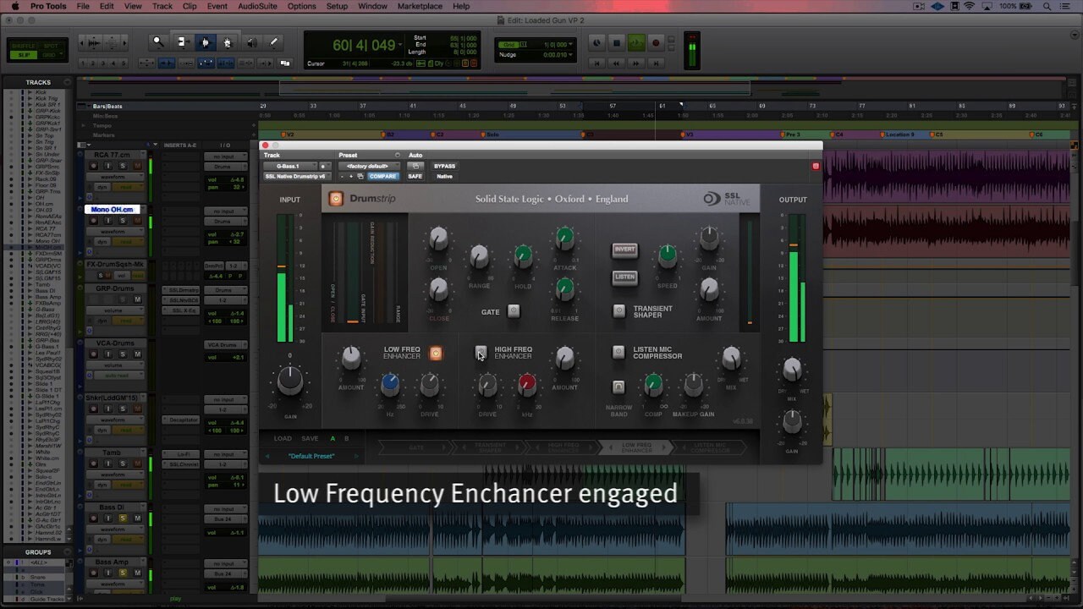The image size is (1083, 609).
Task: Click the Drumstrip plugin power icon
Action: click(x=336, y=199)
